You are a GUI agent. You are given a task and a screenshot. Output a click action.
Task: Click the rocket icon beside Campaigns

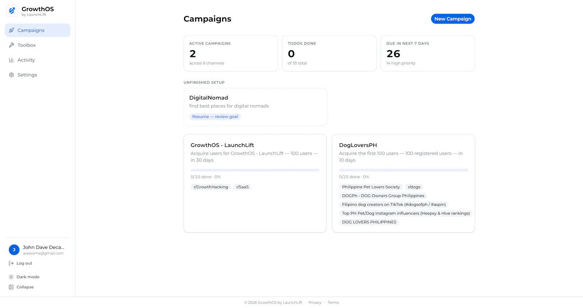point(11,30)
